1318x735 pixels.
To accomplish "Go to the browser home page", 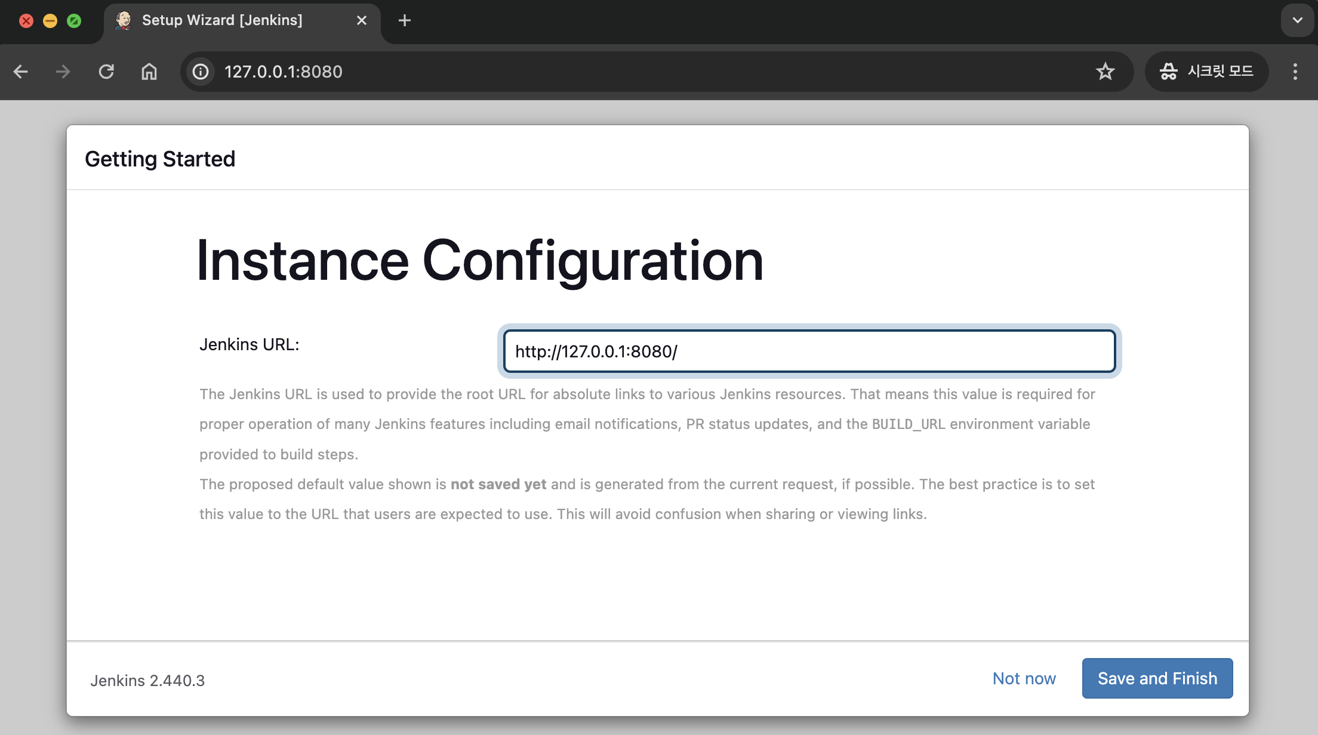I will coord(149,72).
